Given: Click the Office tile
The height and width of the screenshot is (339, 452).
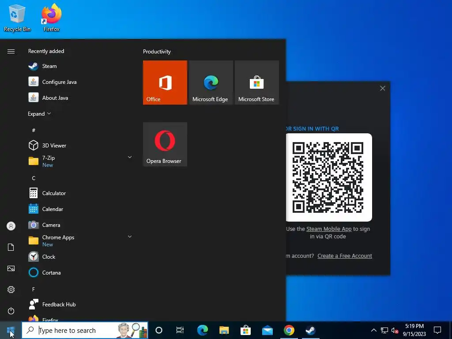Looking at the screenshot, I should click(x=165, y=83).
